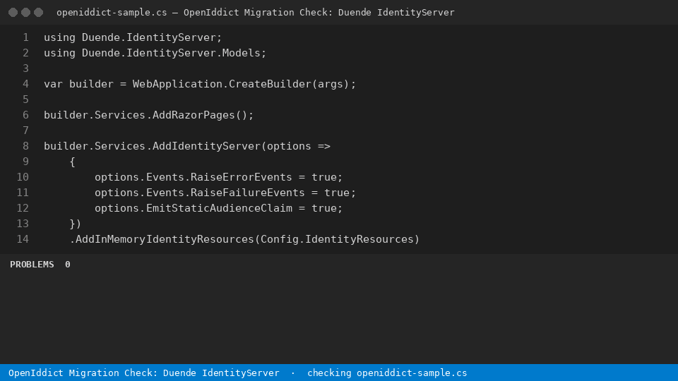Click the problems count 0

[x=68, y=265]
